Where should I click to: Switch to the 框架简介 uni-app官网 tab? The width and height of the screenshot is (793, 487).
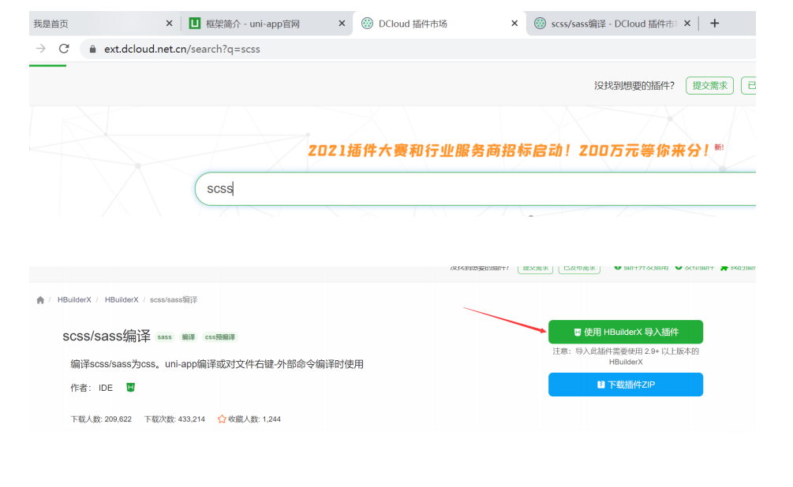(252, 24)
